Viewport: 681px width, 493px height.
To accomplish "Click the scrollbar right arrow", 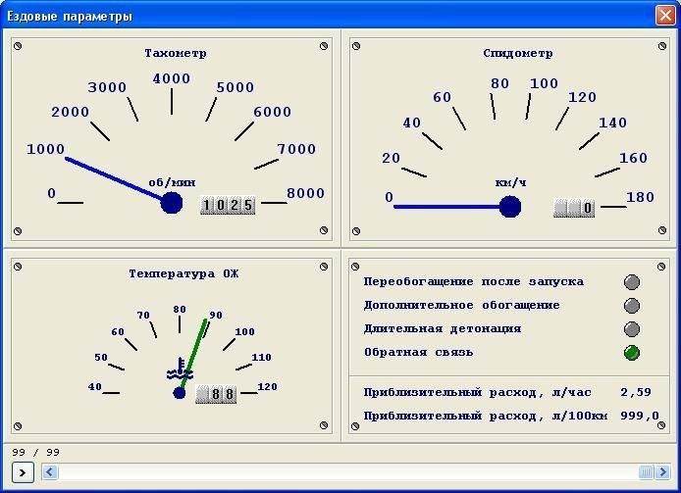I will [x=662, y=472].
